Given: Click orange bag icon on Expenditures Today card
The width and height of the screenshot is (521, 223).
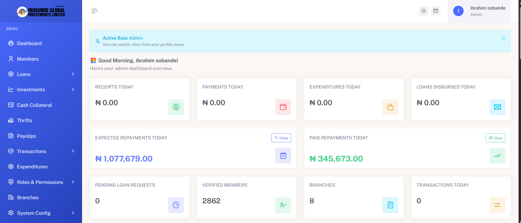Looking at the screenshot, I should click(390, 107).
